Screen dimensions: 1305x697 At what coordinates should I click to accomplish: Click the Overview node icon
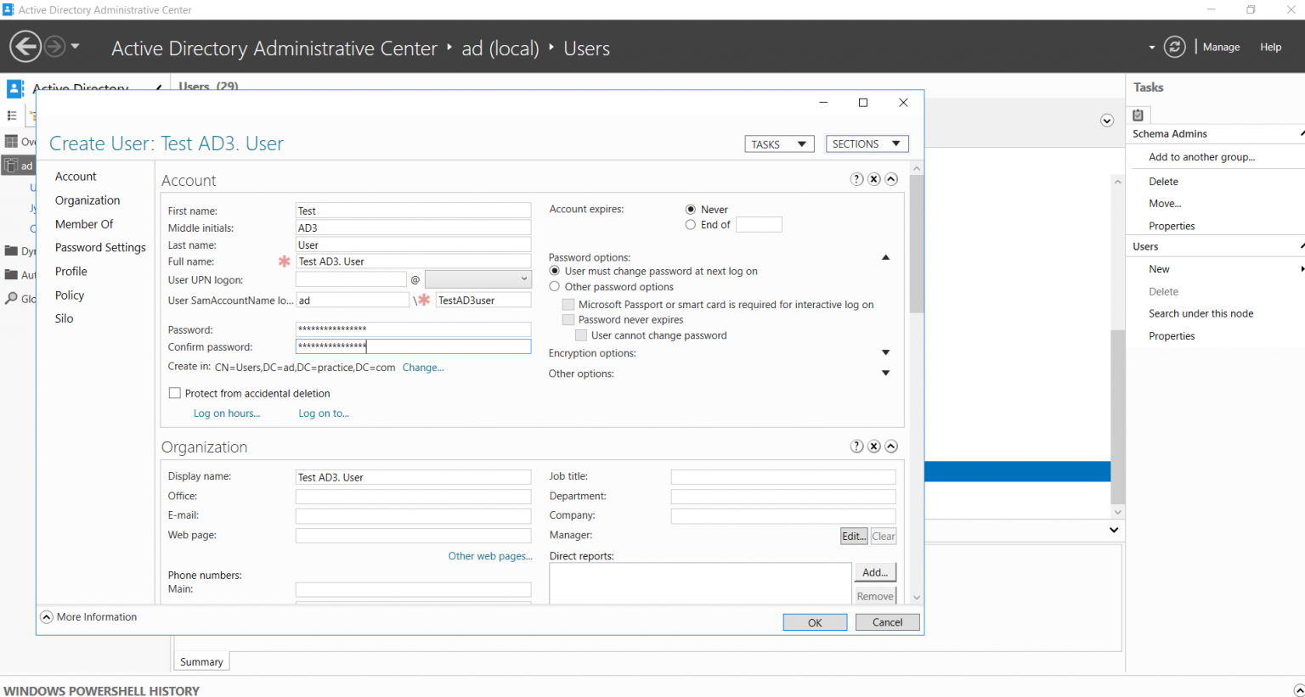pyautogui.click(x=11, y=141)
